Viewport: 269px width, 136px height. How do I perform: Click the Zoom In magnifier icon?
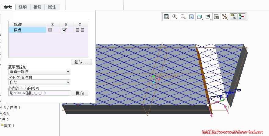point(175,17)
